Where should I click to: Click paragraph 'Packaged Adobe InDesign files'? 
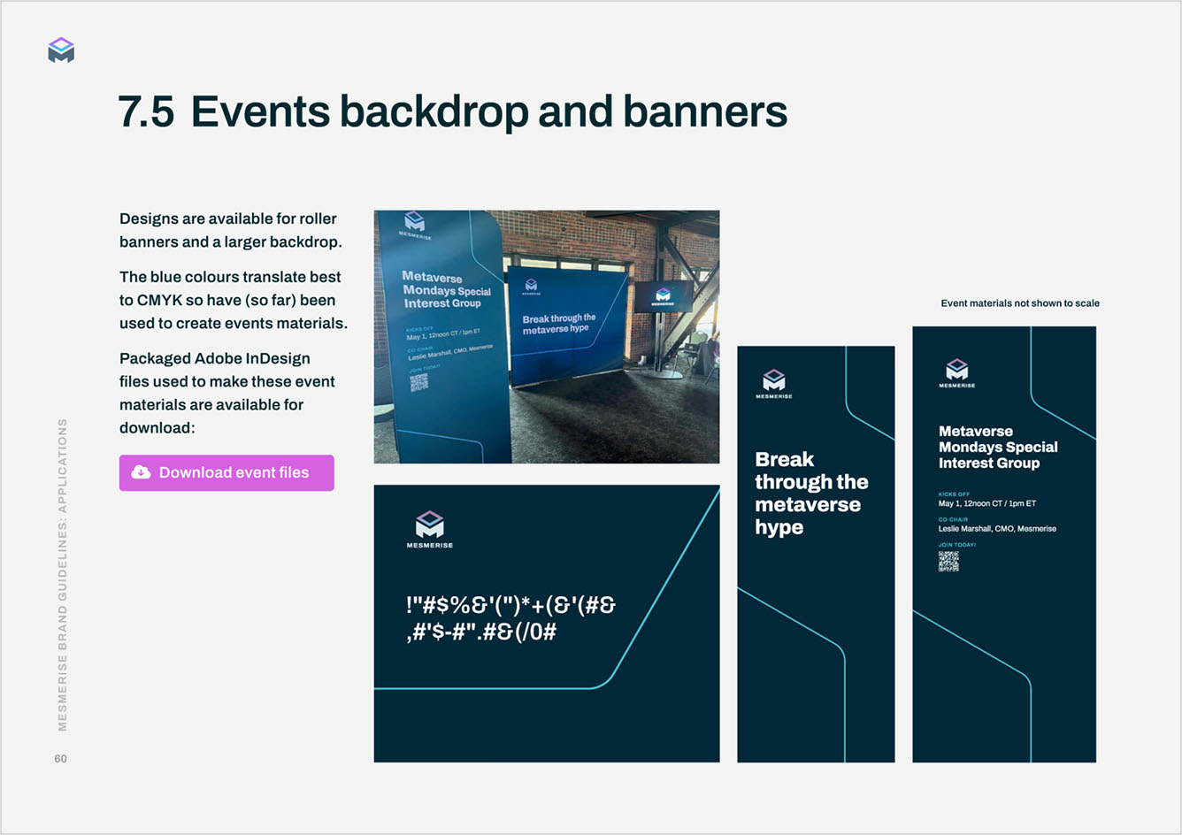[227, 393]
